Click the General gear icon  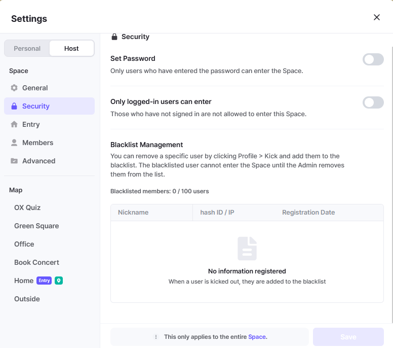[x=14, y=88]
